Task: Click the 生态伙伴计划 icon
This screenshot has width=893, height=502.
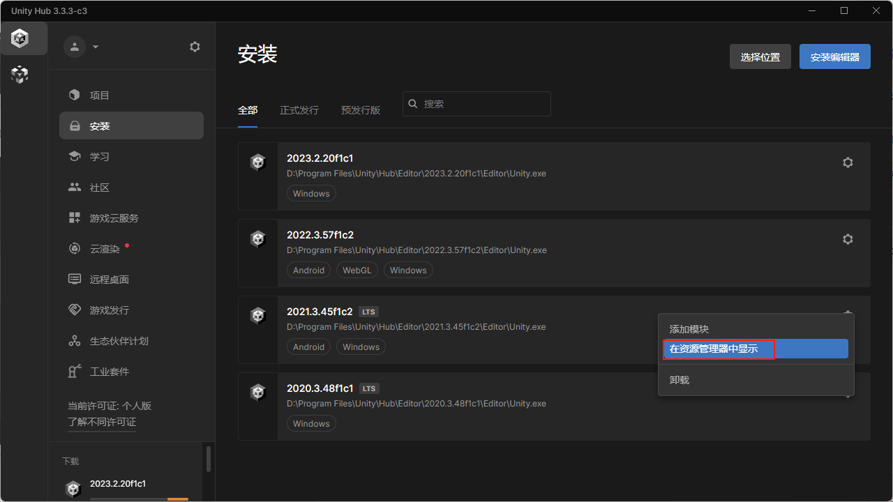Action: pos(75,341)
